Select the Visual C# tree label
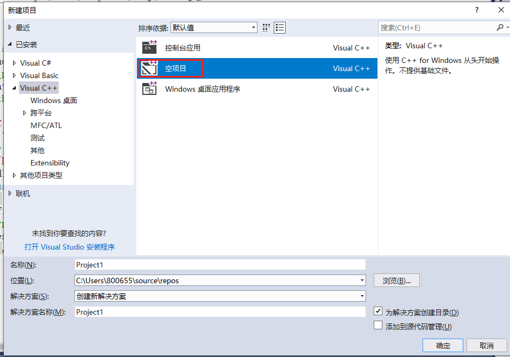510x357 pixels. 35,63
